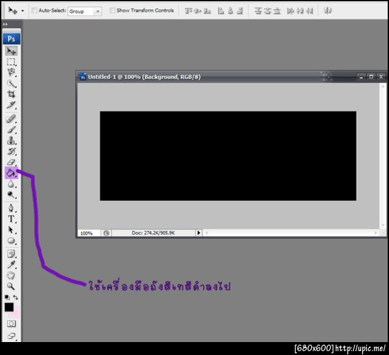
Task: Select the Paint Bucket tool
Action: pos(11,173)
